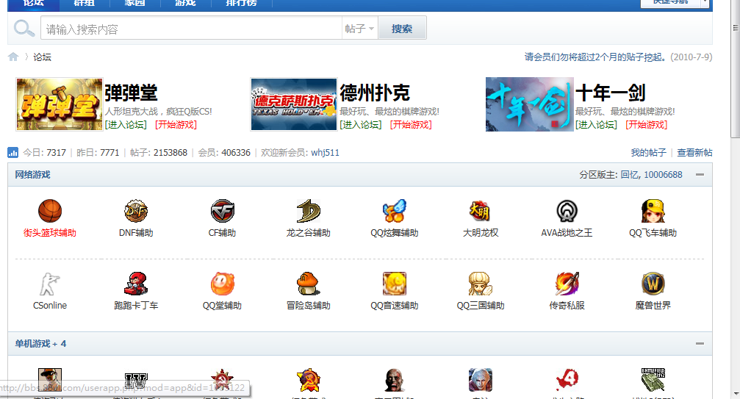Click the 弹弹堂 banner image

(60, 104)
